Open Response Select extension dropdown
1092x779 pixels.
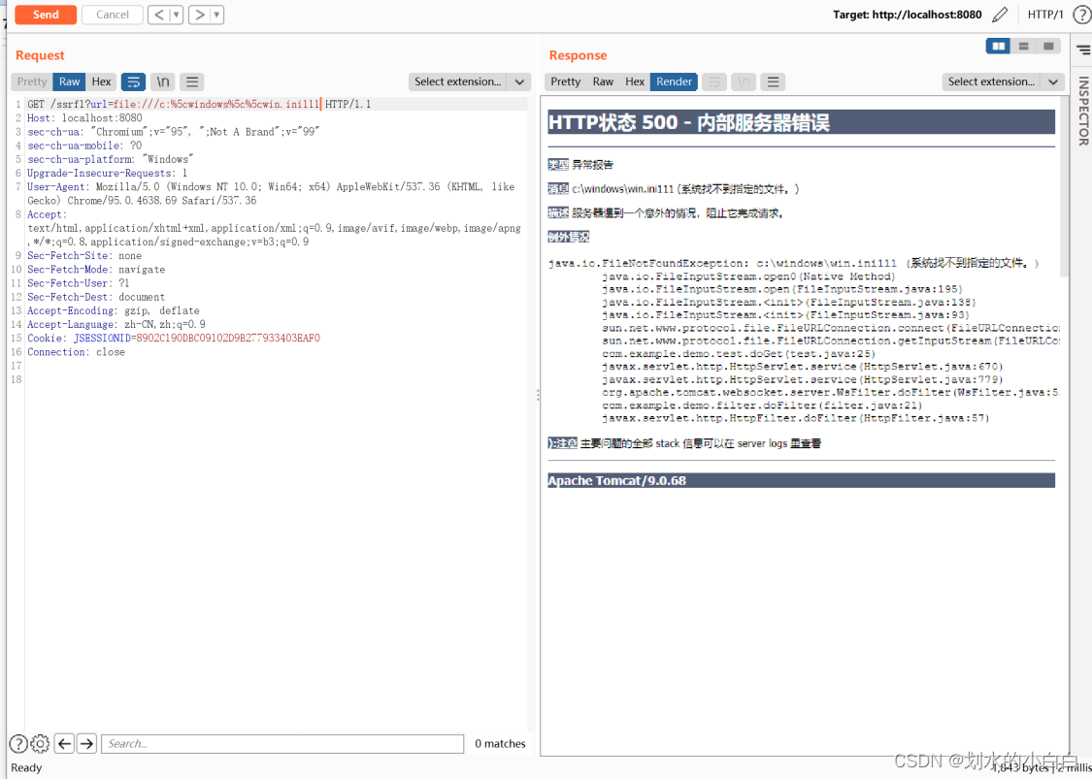[x=991, y=81]
